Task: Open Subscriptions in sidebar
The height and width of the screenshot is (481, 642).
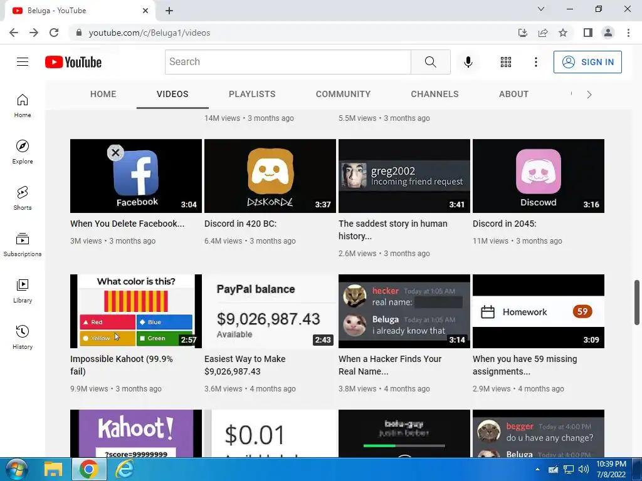Action: click(x=23, y=244)
